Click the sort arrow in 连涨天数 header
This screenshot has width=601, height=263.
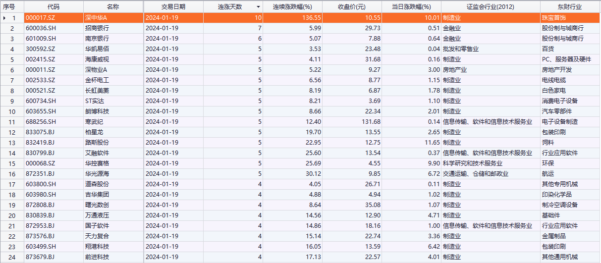pyautogui.click(x=258, y=7)
